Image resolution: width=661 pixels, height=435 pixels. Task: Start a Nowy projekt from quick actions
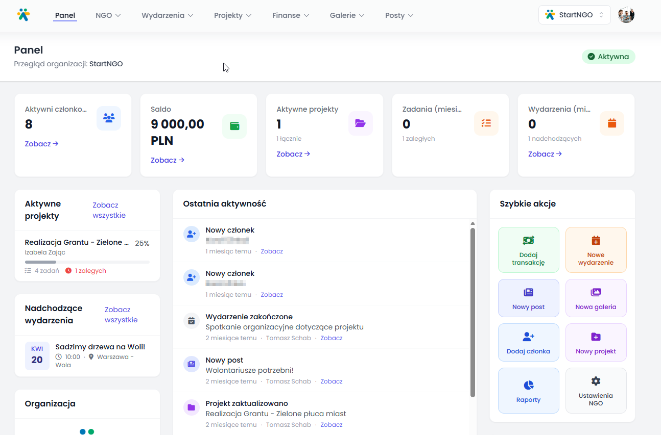(596, 342)
